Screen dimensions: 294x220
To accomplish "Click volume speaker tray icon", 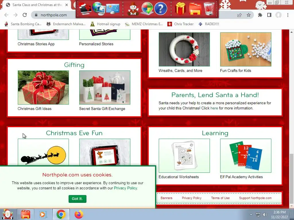I will point(265,215).
